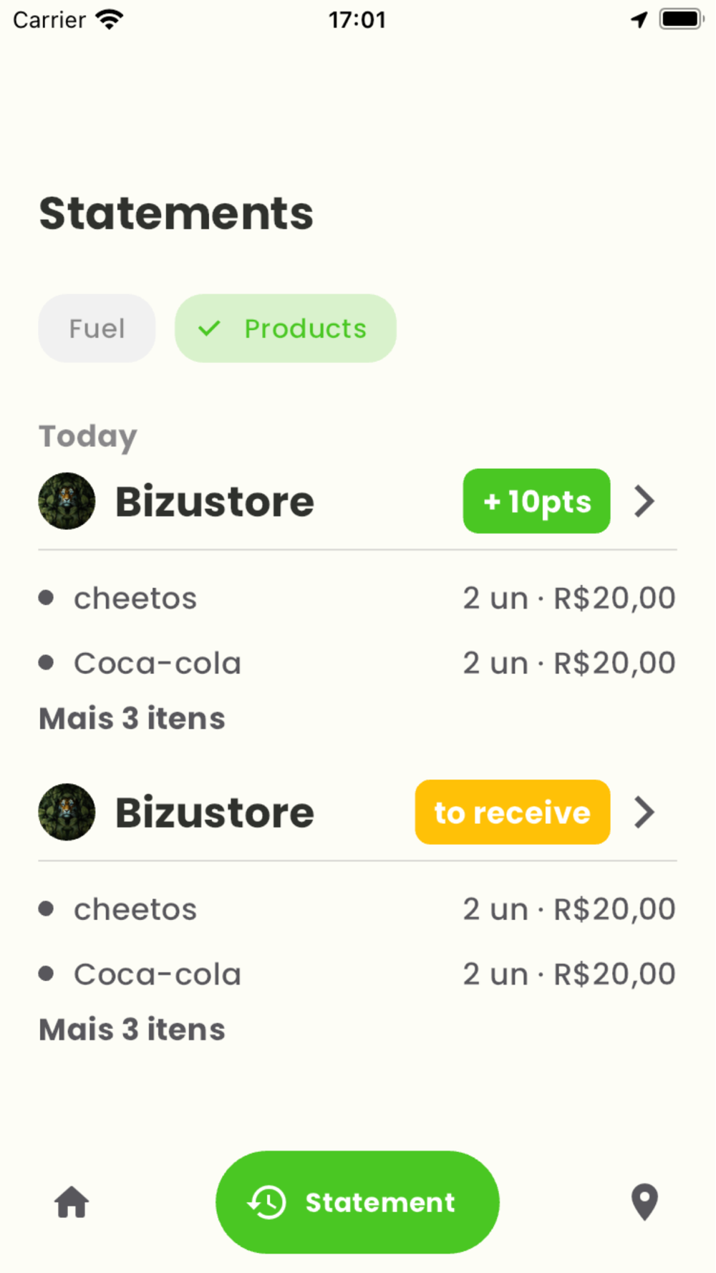Tap the second Bizustore tiger avatar
The width and height of the screenshot is (716, 1273).
click(x=67, y=812)
